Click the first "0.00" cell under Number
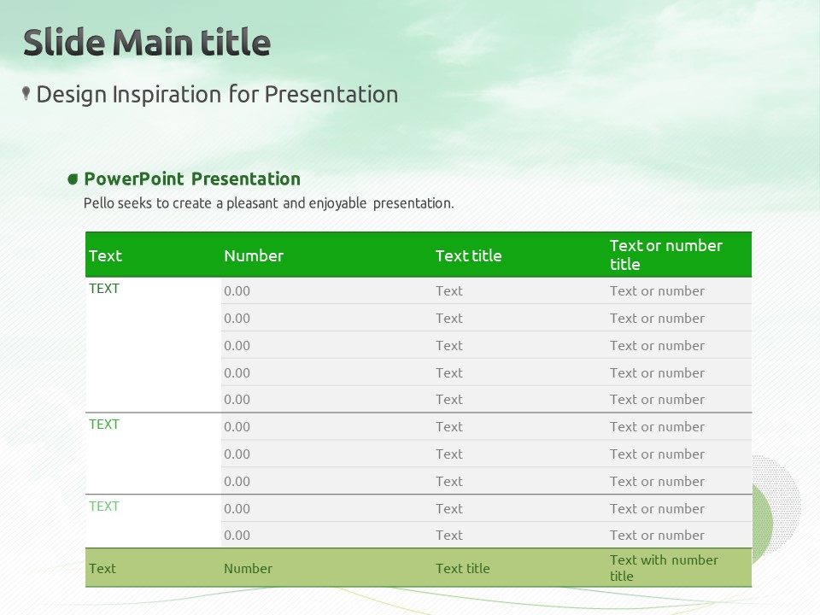The height and width of the screenshot is (615, 820). [x=237, y=291]
